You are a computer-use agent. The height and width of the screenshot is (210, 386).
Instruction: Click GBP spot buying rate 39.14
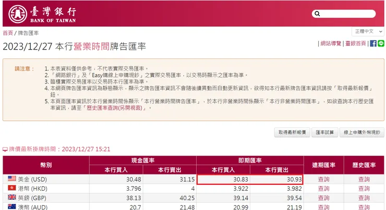(x=241, y=198)
